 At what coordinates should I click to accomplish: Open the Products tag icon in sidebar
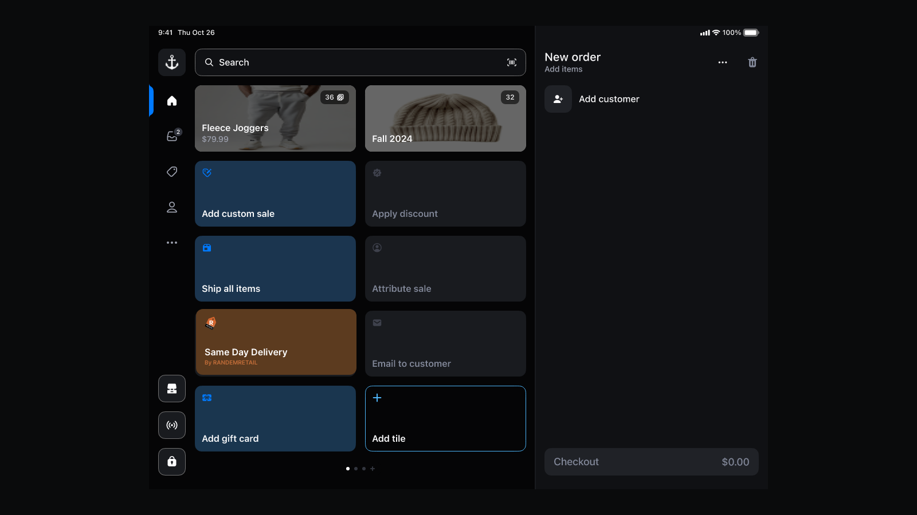172,172
